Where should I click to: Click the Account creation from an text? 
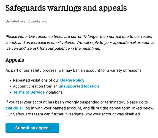[35, 86]
